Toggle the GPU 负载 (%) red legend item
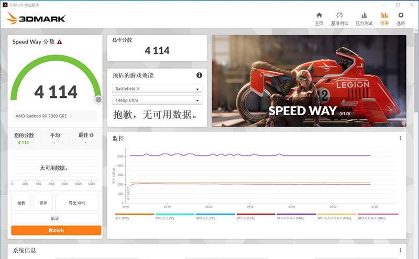 click(x=256, y=216)
